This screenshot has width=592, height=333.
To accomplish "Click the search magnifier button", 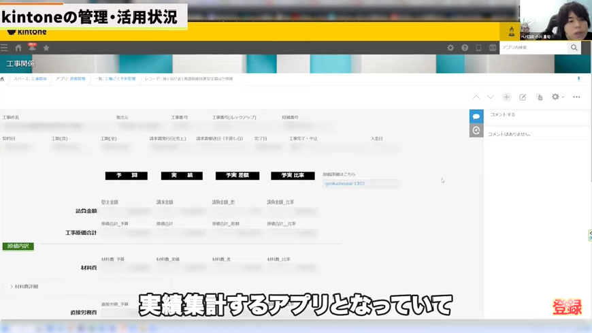I will tap(574, 48).
